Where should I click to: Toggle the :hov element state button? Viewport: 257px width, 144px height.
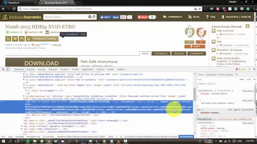[x=241, y=79]
